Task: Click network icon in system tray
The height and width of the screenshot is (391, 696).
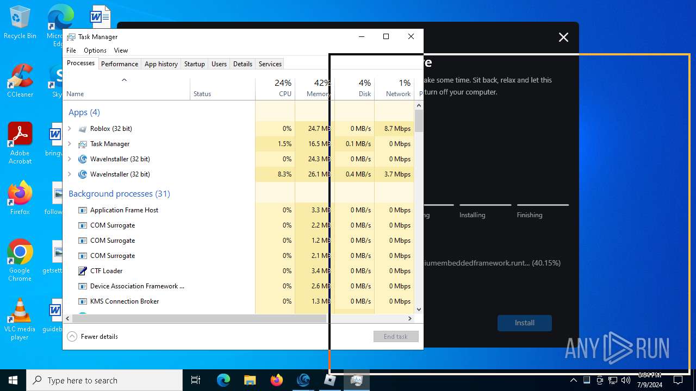Action: [613, 380]
